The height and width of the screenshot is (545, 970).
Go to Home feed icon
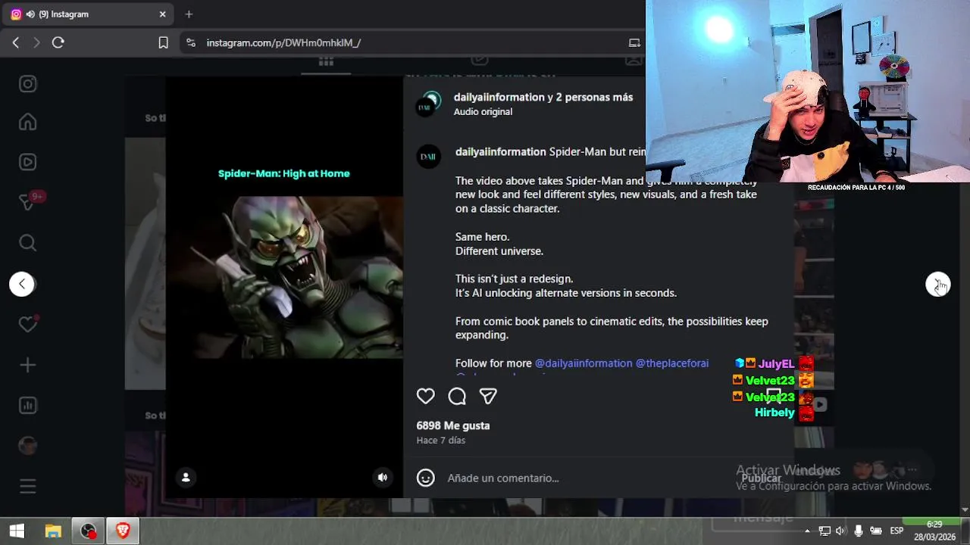click(28, 122)
